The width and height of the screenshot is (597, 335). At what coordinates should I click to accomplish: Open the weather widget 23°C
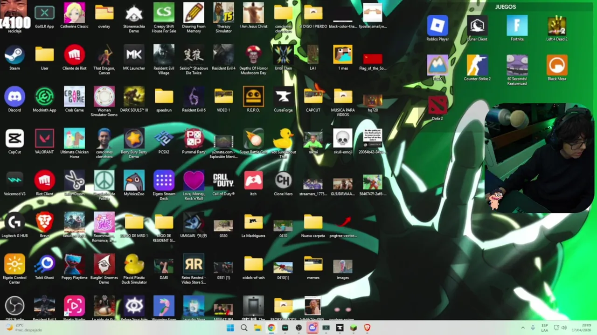(x=23, y=328)
